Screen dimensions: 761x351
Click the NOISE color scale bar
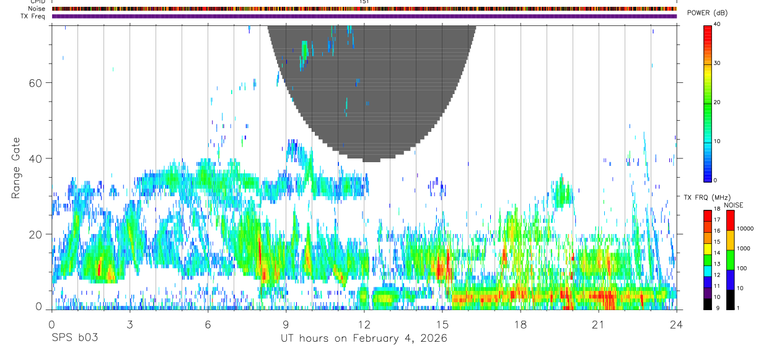(729, 259)
